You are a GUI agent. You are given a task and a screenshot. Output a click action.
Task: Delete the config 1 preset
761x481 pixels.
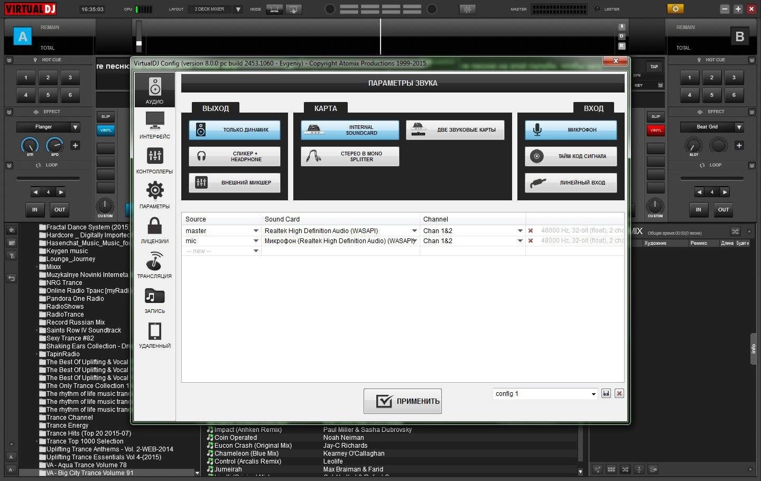point(619,394)
